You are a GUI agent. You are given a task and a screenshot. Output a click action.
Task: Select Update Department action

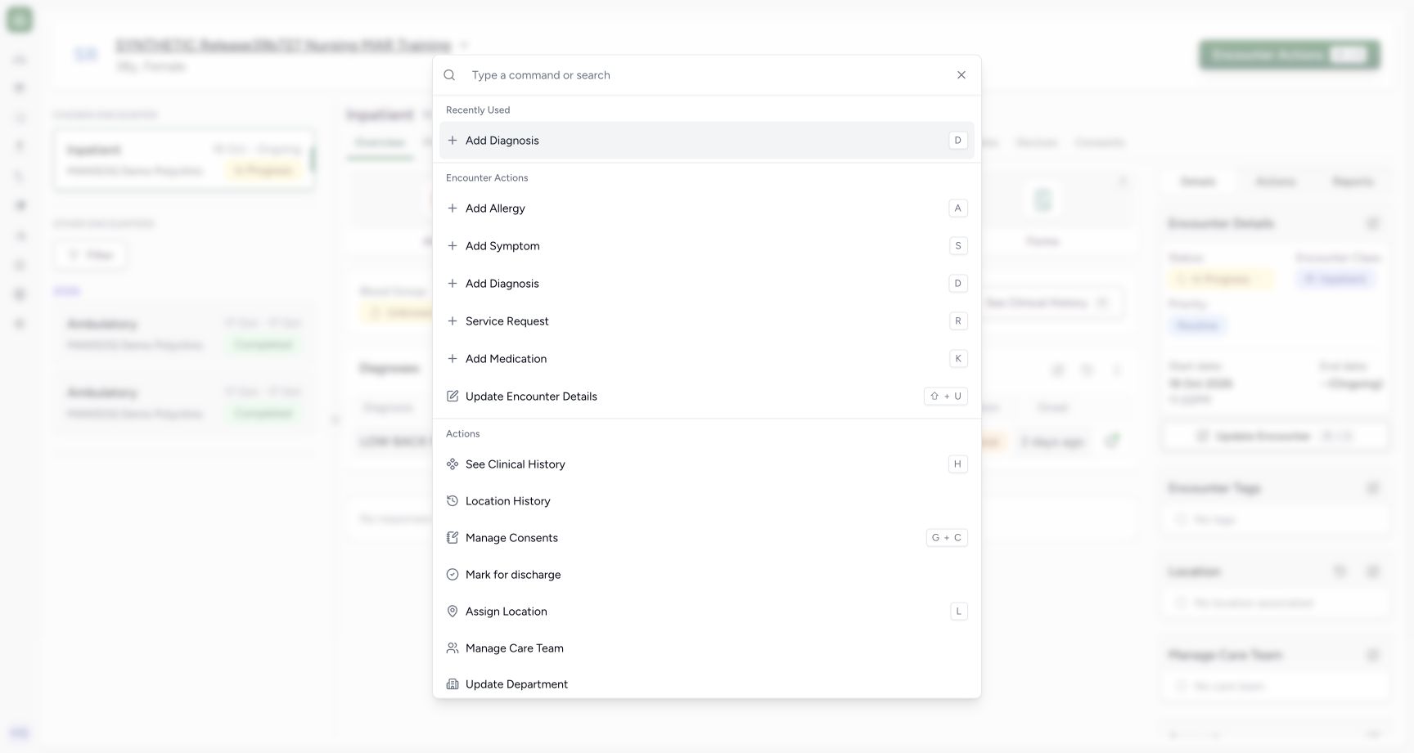(x=707, y=684)
